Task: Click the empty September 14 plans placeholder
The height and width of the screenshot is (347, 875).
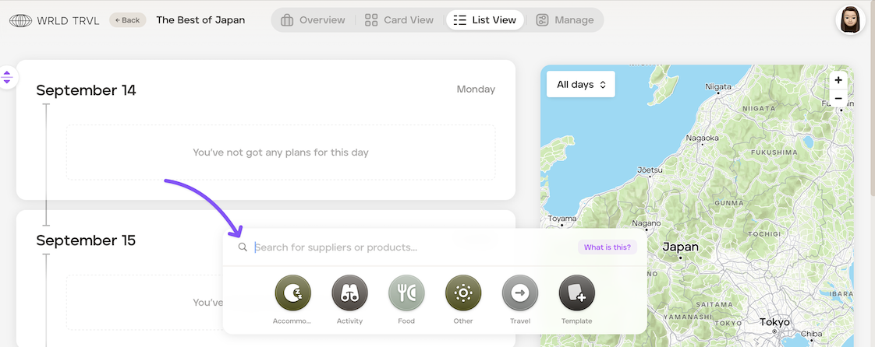Action: click(281, 152)
